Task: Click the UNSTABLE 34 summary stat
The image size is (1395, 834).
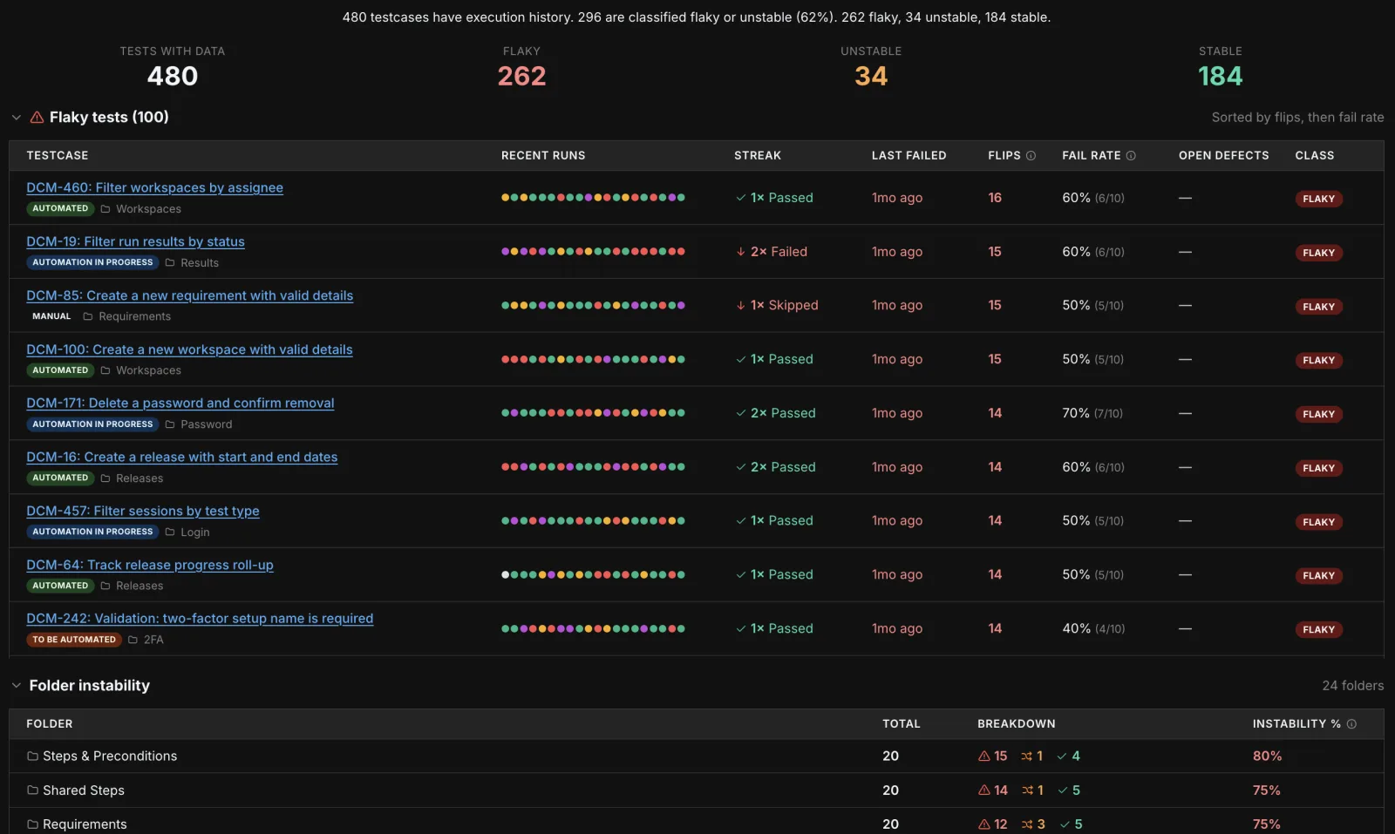Action: (x=871, y=67)
